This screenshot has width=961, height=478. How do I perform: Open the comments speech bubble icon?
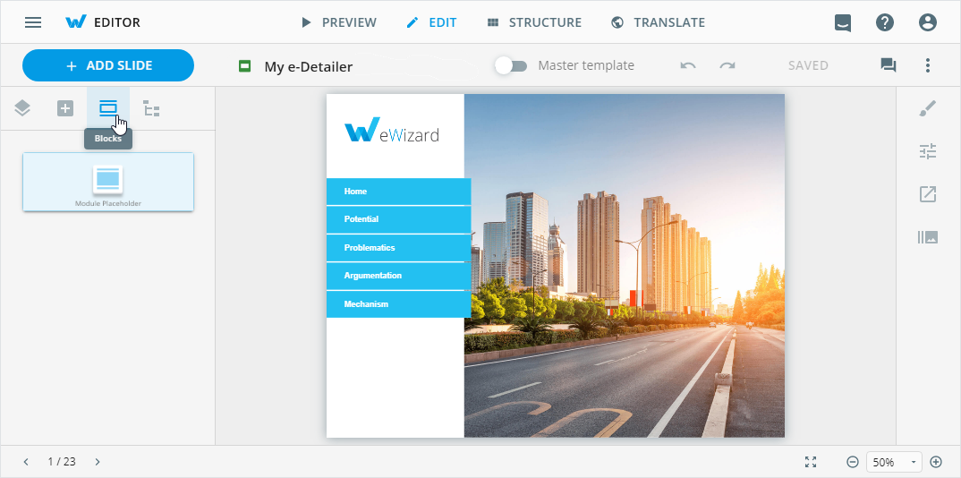coord(888,65)
